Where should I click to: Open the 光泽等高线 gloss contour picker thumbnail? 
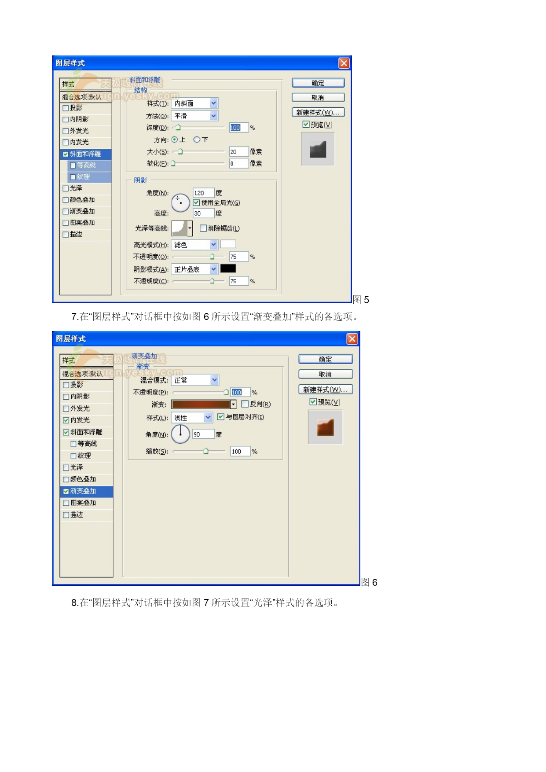coord(179,228)
